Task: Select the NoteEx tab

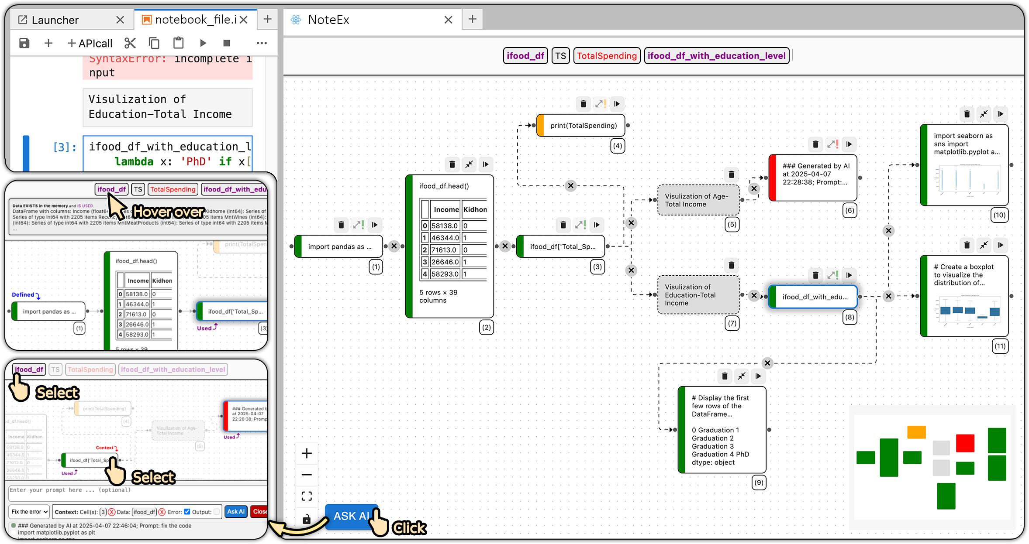Action: [328, 20]
